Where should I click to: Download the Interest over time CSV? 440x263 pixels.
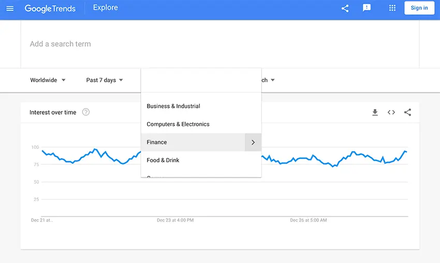375,112
